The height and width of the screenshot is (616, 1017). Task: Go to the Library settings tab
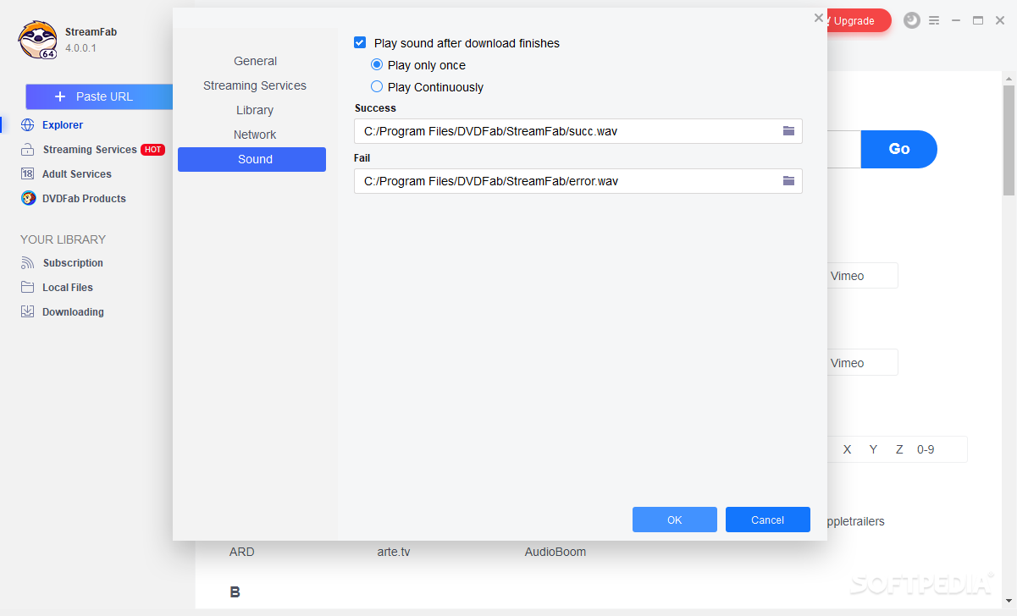pyautogui.click(x=255, y=110)
